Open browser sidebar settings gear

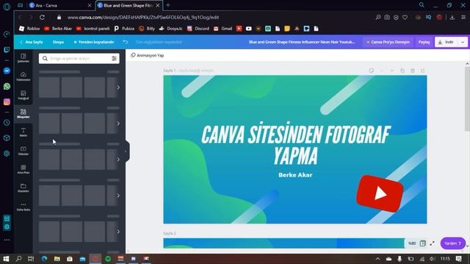pyautogui.click(x=7, y=153)
